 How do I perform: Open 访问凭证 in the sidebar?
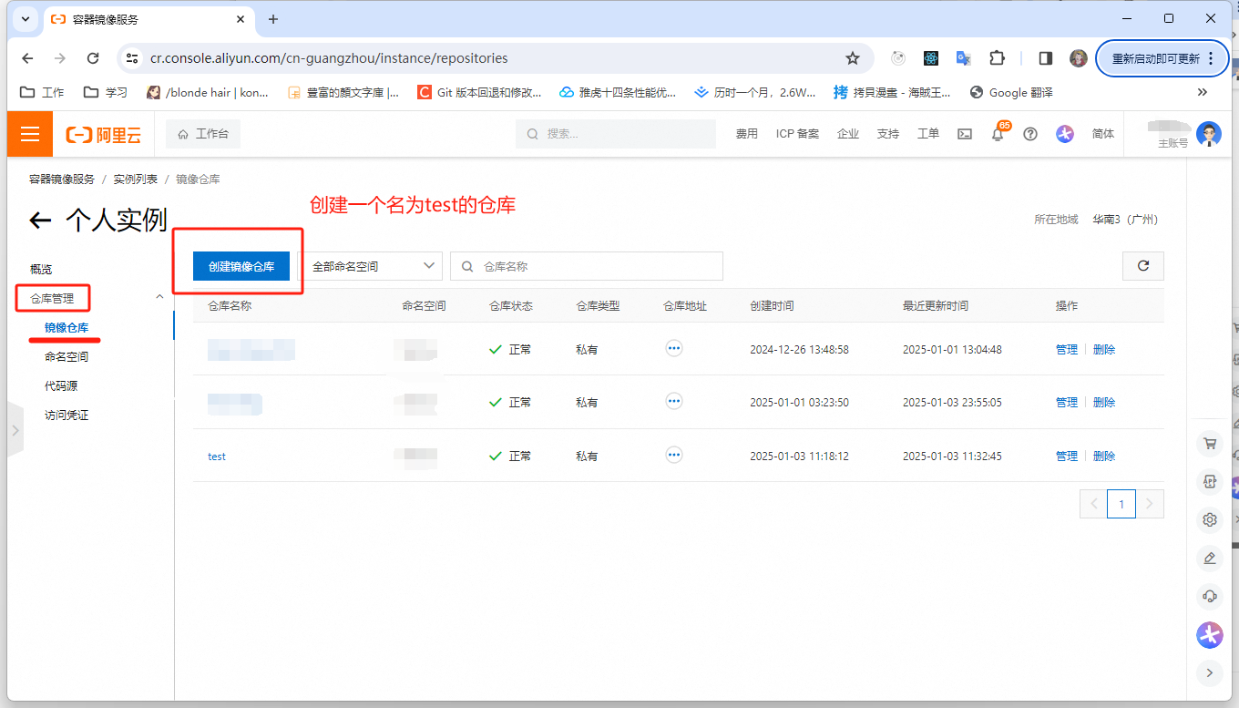coord(67,415)
